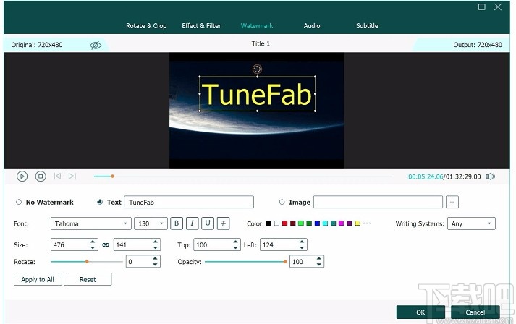
Task: Click the watermark rotate handle icon
Action: (257, 69)
